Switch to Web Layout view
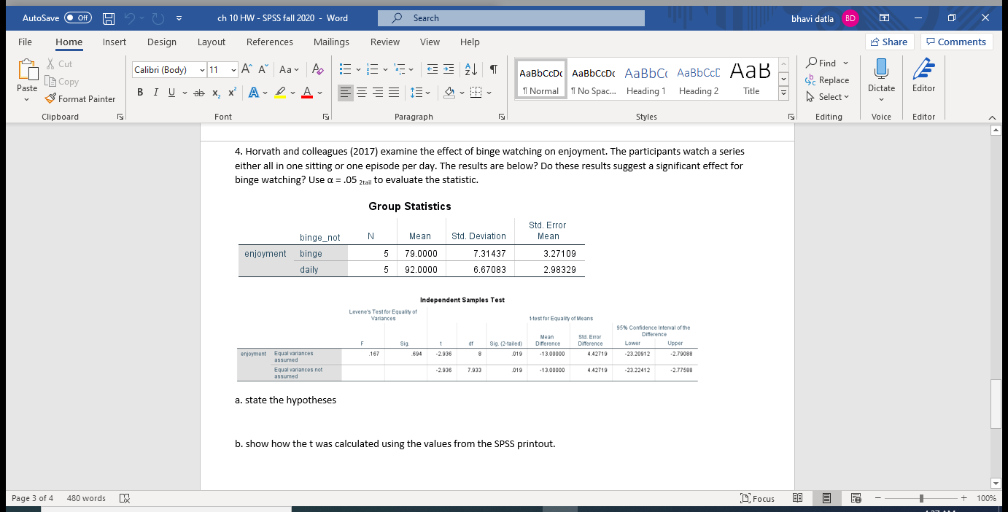 tap(856, 498)
